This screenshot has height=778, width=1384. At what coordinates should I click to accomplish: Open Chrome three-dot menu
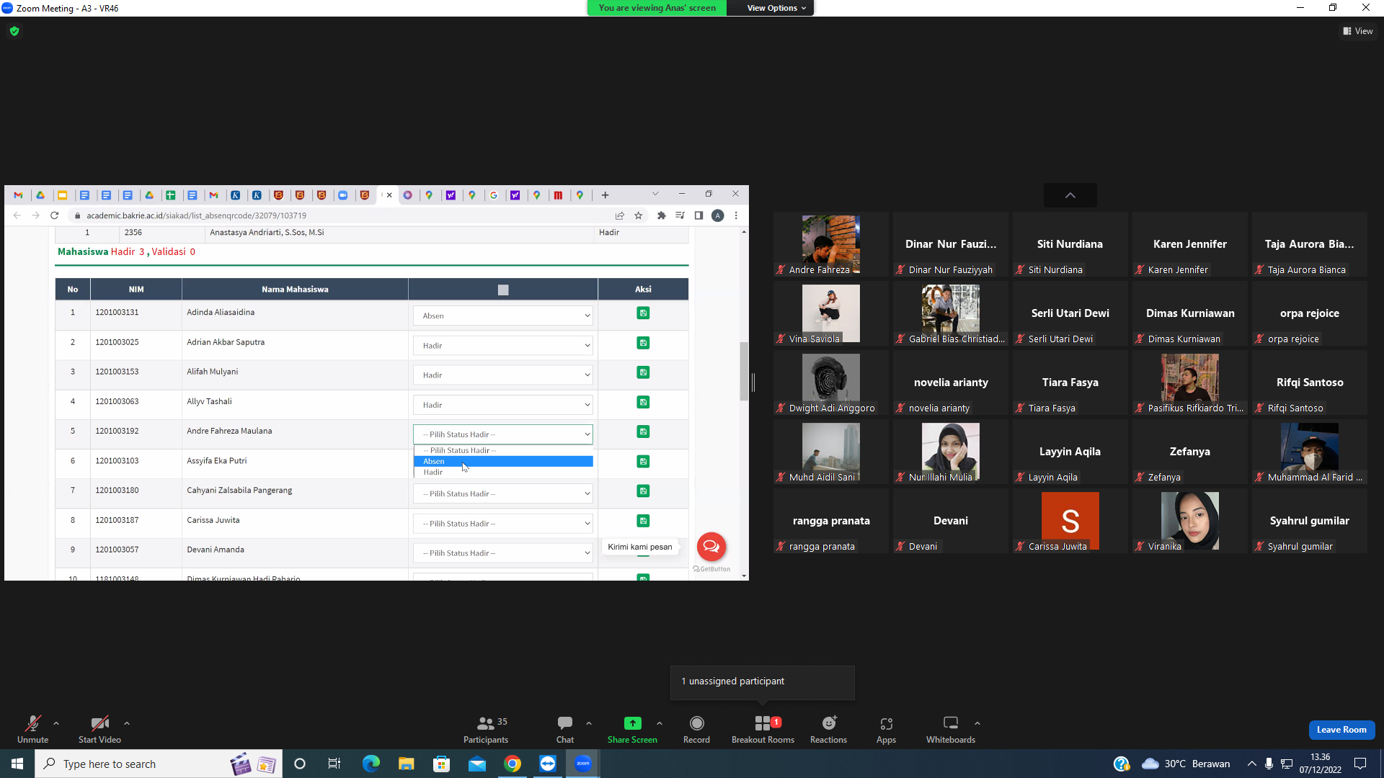tap(736, 215)
